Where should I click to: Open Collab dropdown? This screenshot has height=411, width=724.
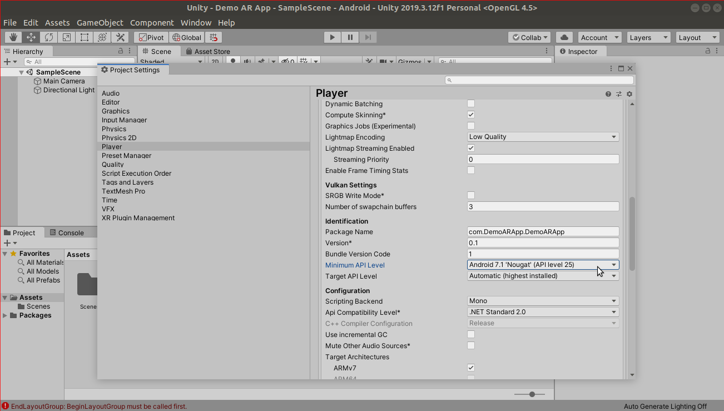(x=529, y=37)
